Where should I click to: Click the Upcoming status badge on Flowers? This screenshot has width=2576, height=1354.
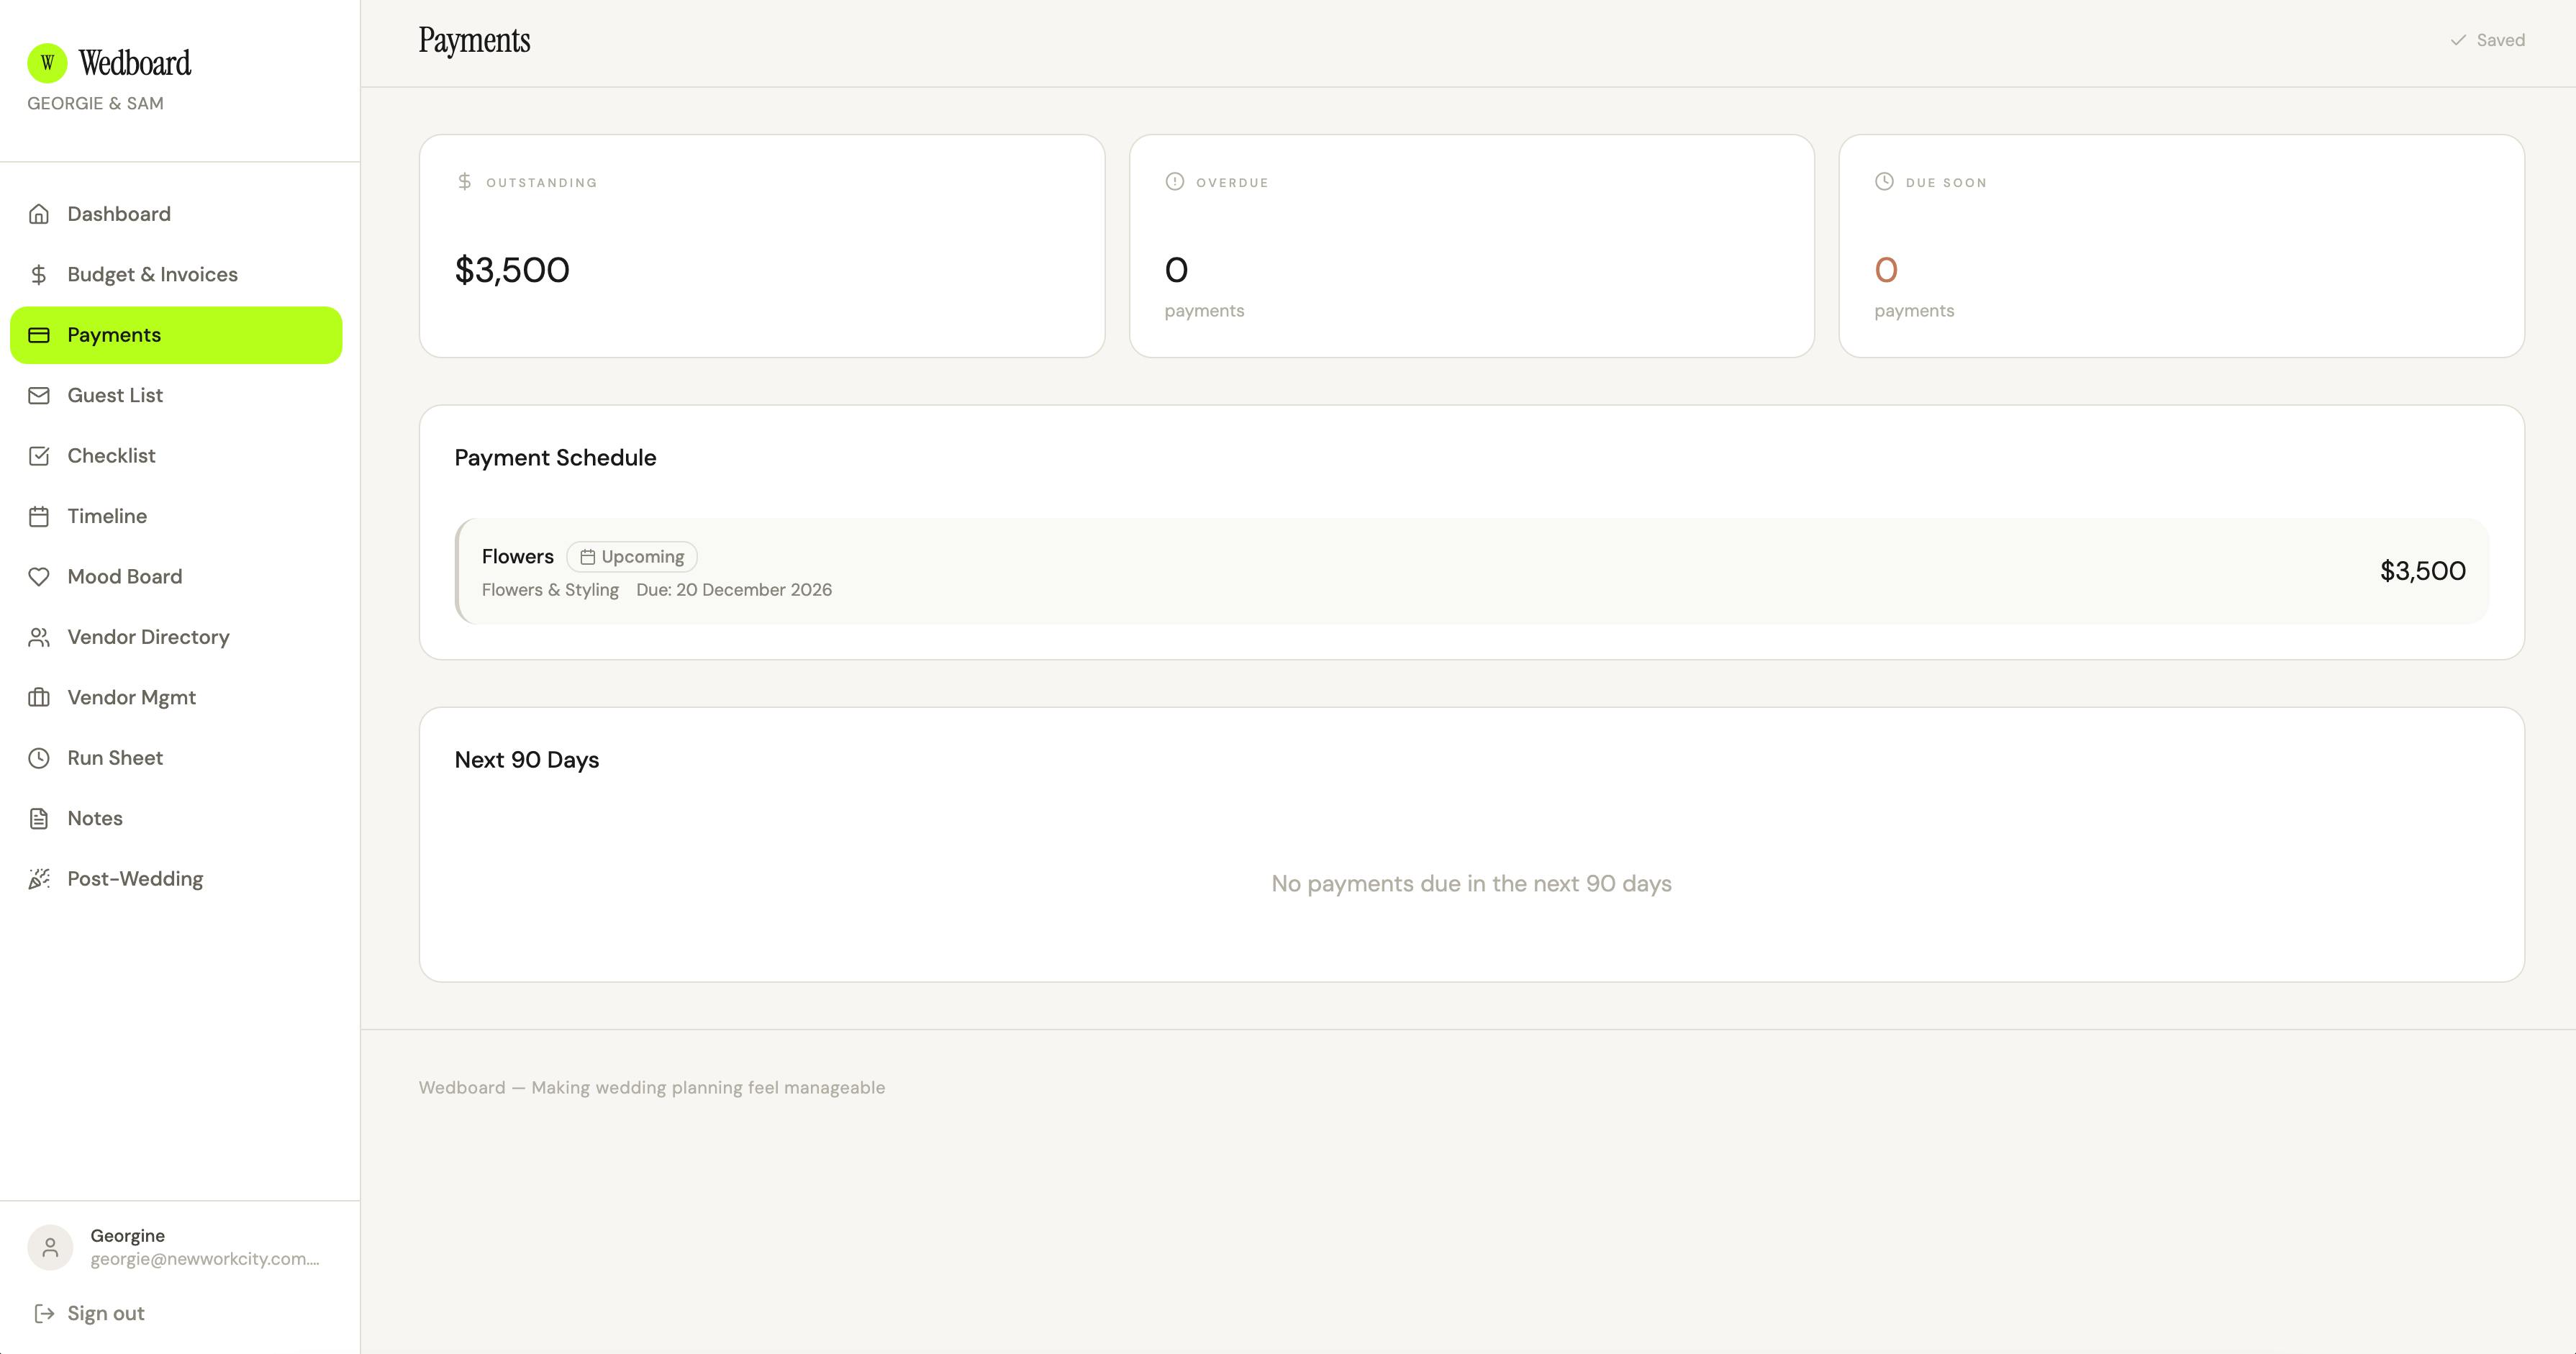632,556
